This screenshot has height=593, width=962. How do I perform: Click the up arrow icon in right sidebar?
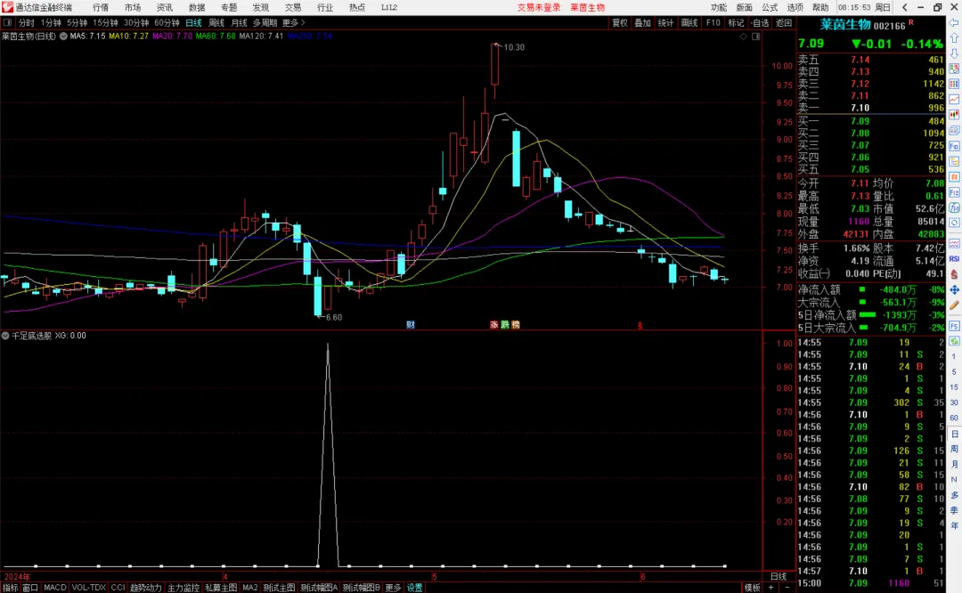click(954, 38)
